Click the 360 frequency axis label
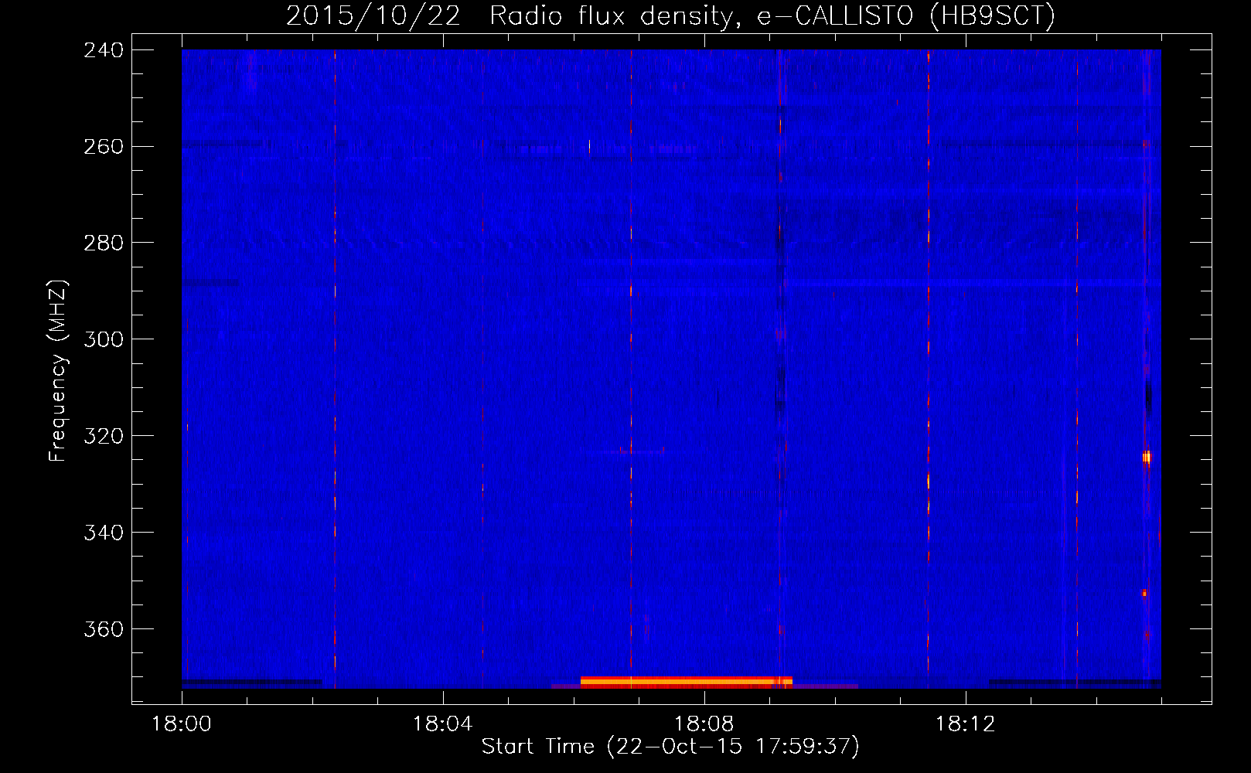 pos(103,630)
